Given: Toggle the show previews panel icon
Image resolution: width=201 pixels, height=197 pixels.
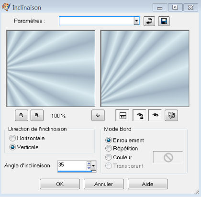Looking at the screenshot, I should 123,115.
